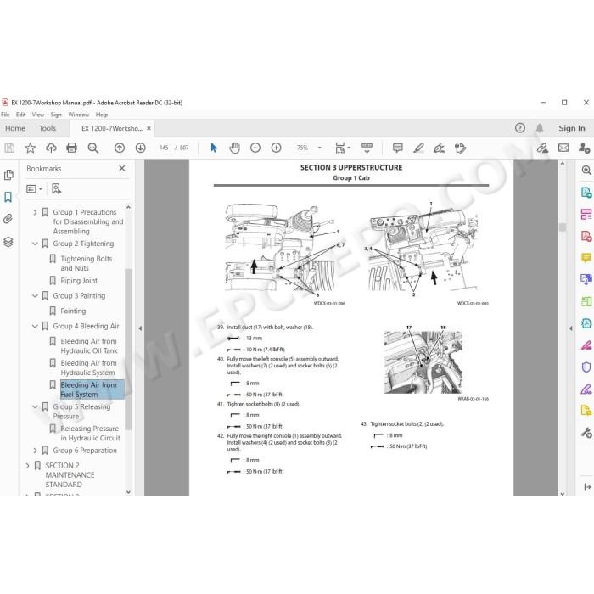Screen dimensions: 594x594
Task: Click the page number input field
Action: click(x=164, y=148)
